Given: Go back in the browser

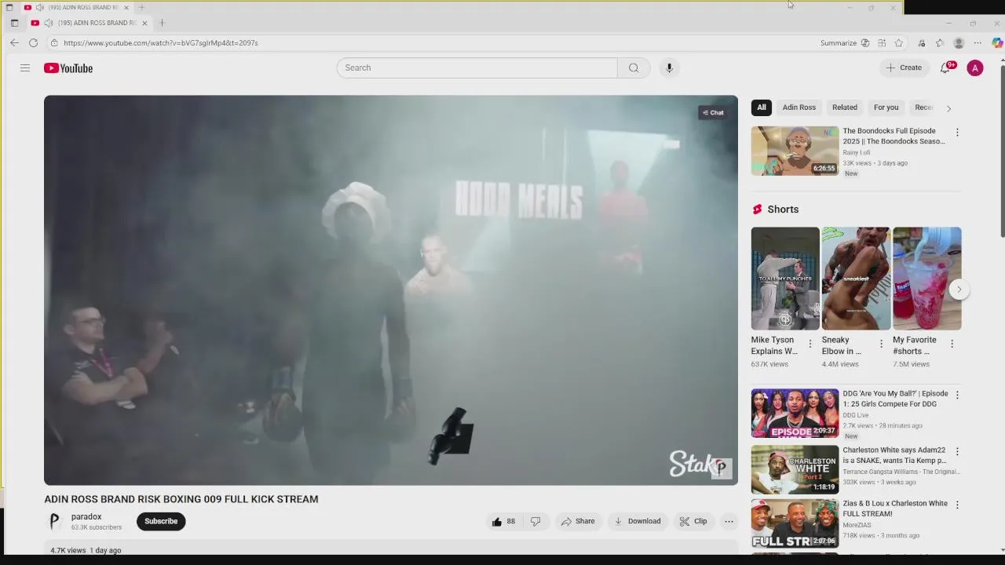Looking at the screenshot, I should point(14,43).
